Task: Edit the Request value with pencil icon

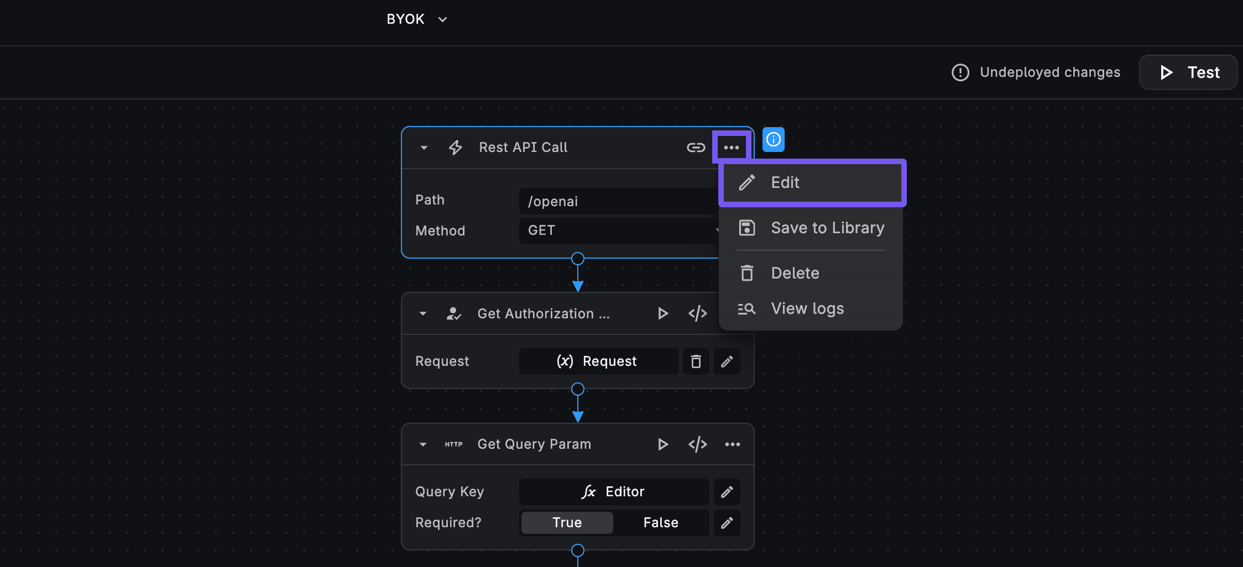Action: tap(727, 361)
